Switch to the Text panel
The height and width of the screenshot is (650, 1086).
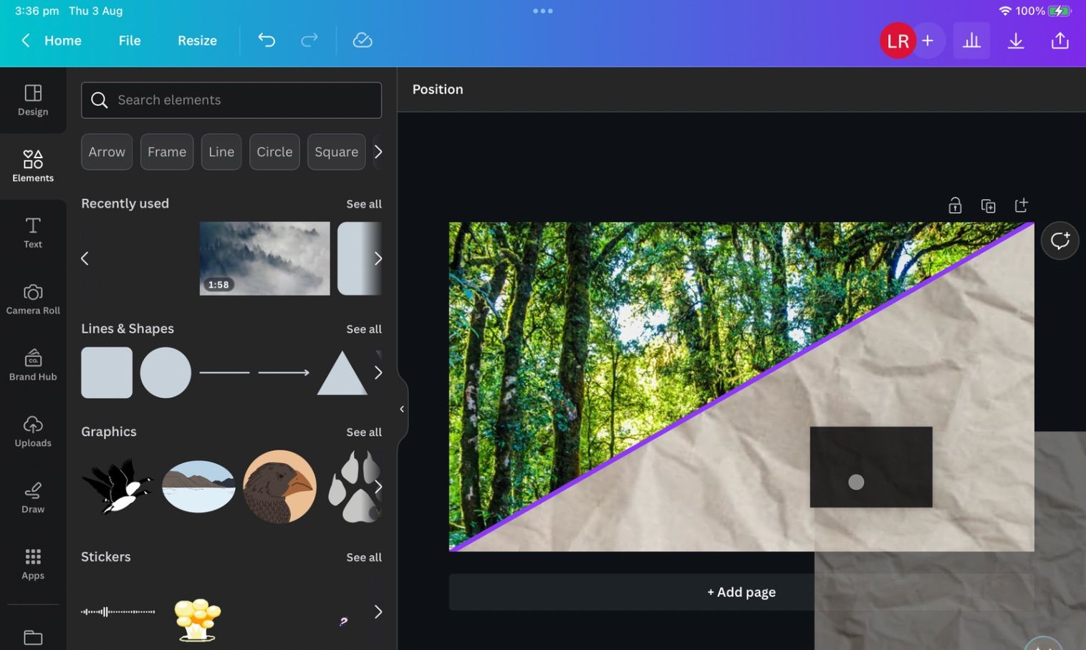(x=32, y=232)
